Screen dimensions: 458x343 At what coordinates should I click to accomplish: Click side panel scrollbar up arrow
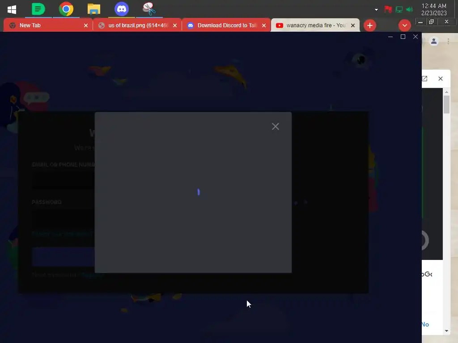pyautogui.click(x=446, y=92)
